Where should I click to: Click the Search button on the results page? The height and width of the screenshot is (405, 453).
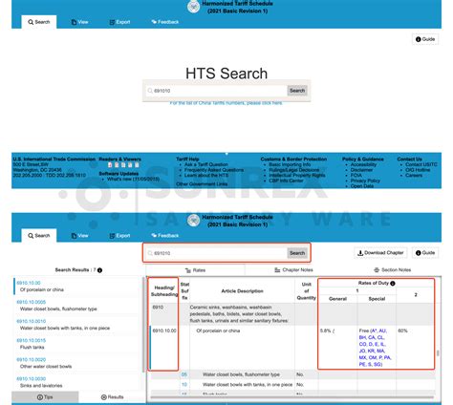tap(297, 253)
